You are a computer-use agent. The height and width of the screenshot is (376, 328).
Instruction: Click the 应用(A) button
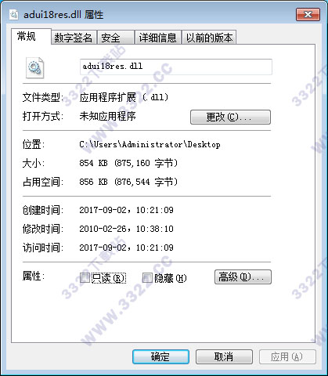pos(287,356)
